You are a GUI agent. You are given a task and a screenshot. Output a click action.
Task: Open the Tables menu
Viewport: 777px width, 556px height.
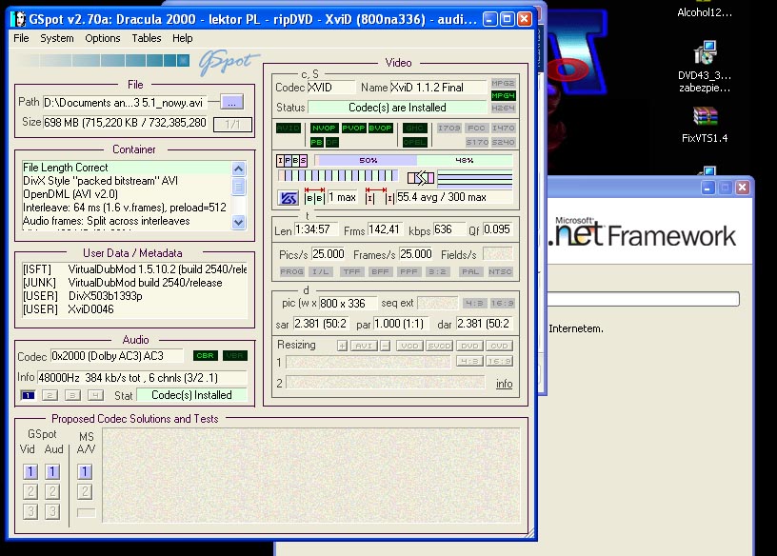click(147, 38)
